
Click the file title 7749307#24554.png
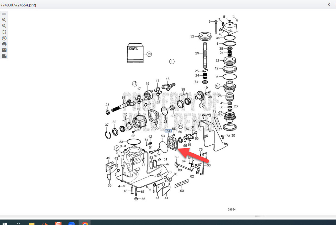coord(18,5)
